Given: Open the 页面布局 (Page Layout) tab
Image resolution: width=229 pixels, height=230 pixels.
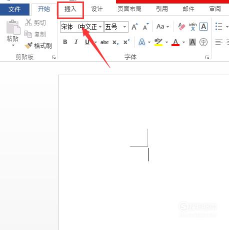Looking at the screenshot, I should pos(129,9).
